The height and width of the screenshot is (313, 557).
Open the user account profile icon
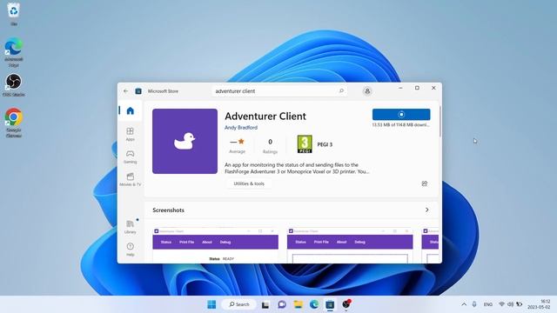tap(367, 91)
